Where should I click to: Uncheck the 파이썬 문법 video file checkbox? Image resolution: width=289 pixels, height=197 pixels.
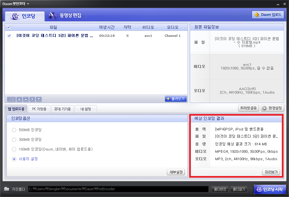[x=9, y=36]
